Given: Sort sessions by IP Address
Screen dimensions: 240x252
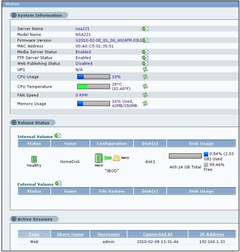Looking at the screenshot, I should 212,234.
